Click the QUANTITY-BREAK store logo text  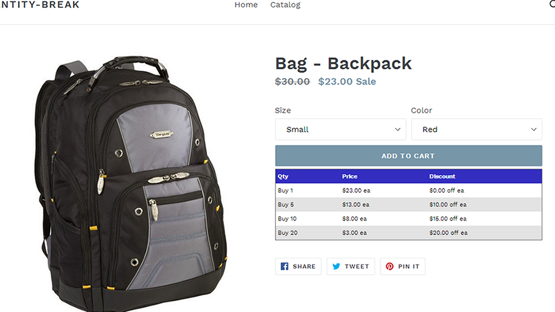tap(39, 5)
